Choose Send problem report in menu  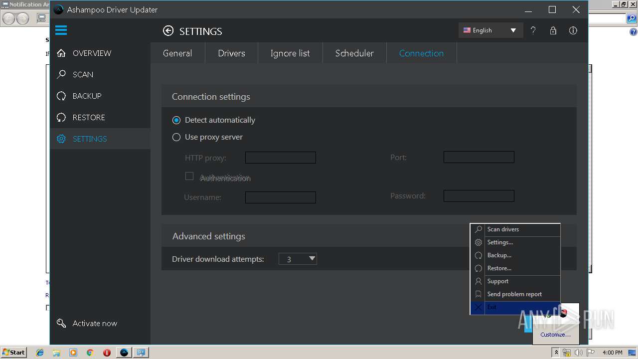pos(515,294)
